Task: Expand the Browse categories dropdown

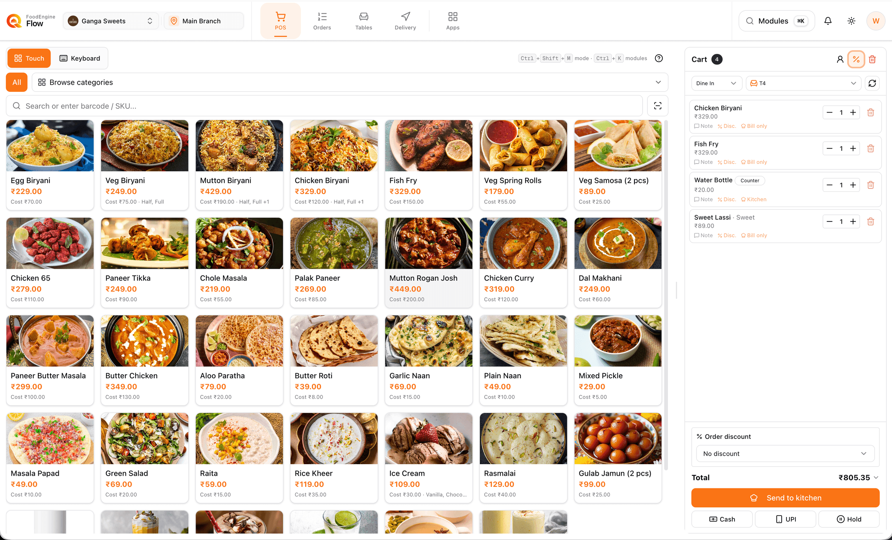Action: (x=350, y=82)
